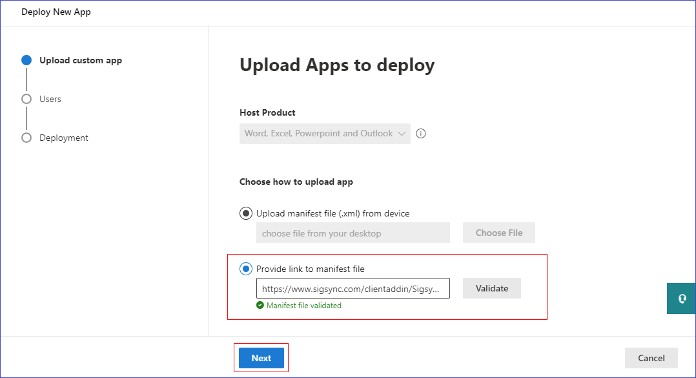Click the info icon beside Host Product
Image resolution: width=696 pixels, height=378 pixels.
(x=421, y=134)
